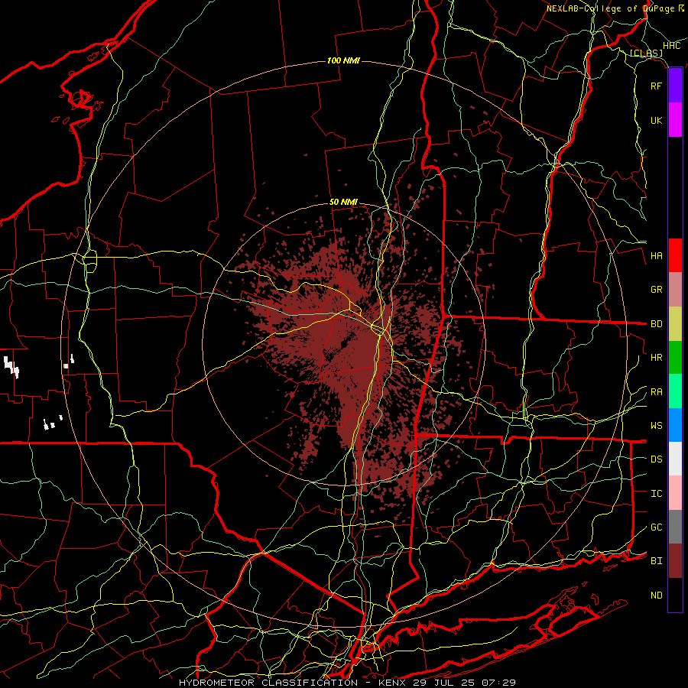
Task: Select the yellow BD legend color swatch
Action: click(x=675, y=324)
